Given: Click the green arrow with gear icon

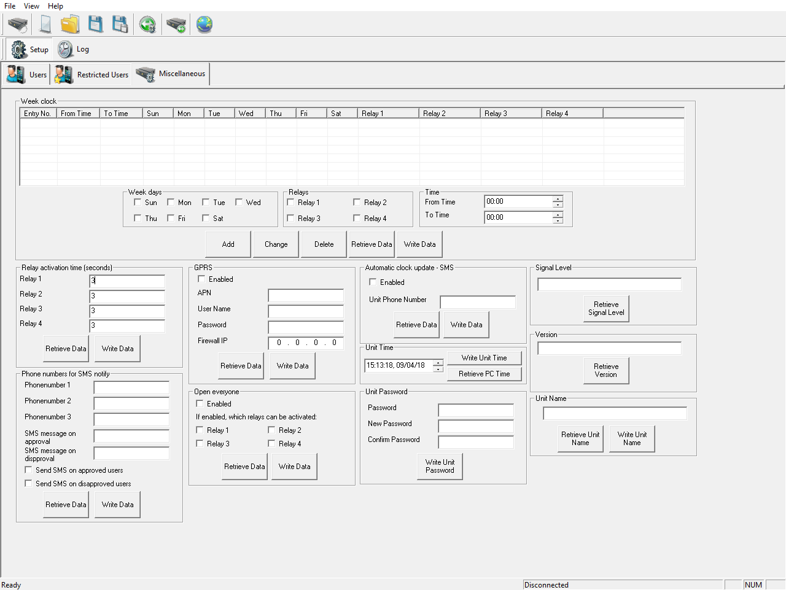Looking at the screenshot, I should coord(147,25).
